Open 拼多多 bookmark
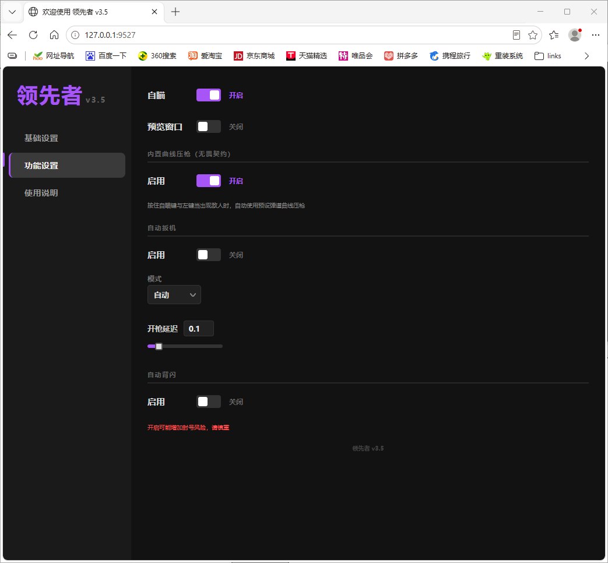Viewport: 608px width, 563px height. [401, 56]
